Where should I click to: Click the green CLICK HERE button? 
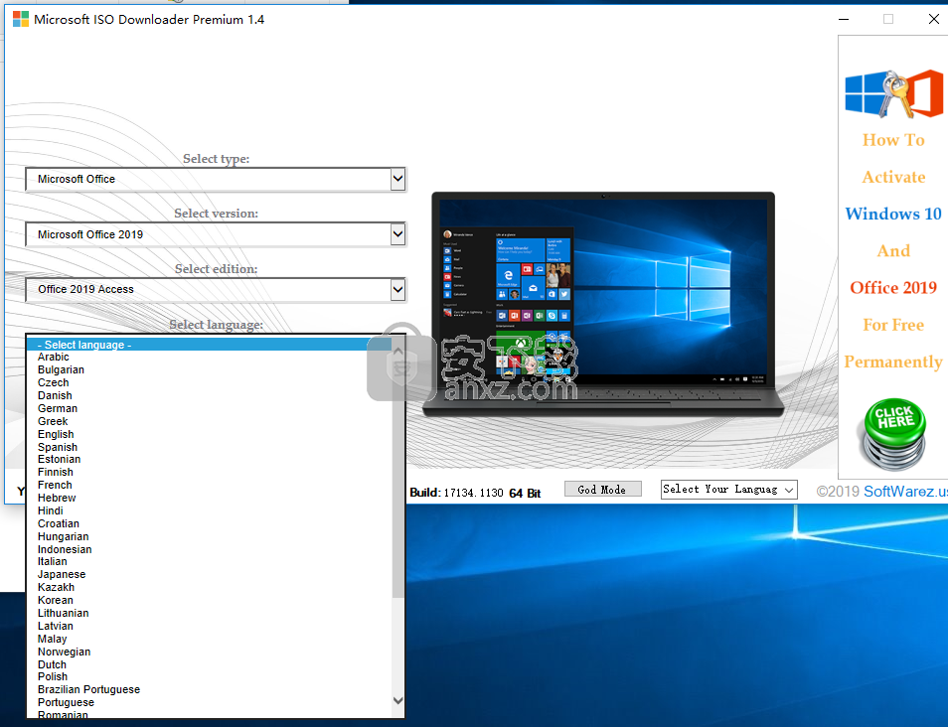coord(894,433)
